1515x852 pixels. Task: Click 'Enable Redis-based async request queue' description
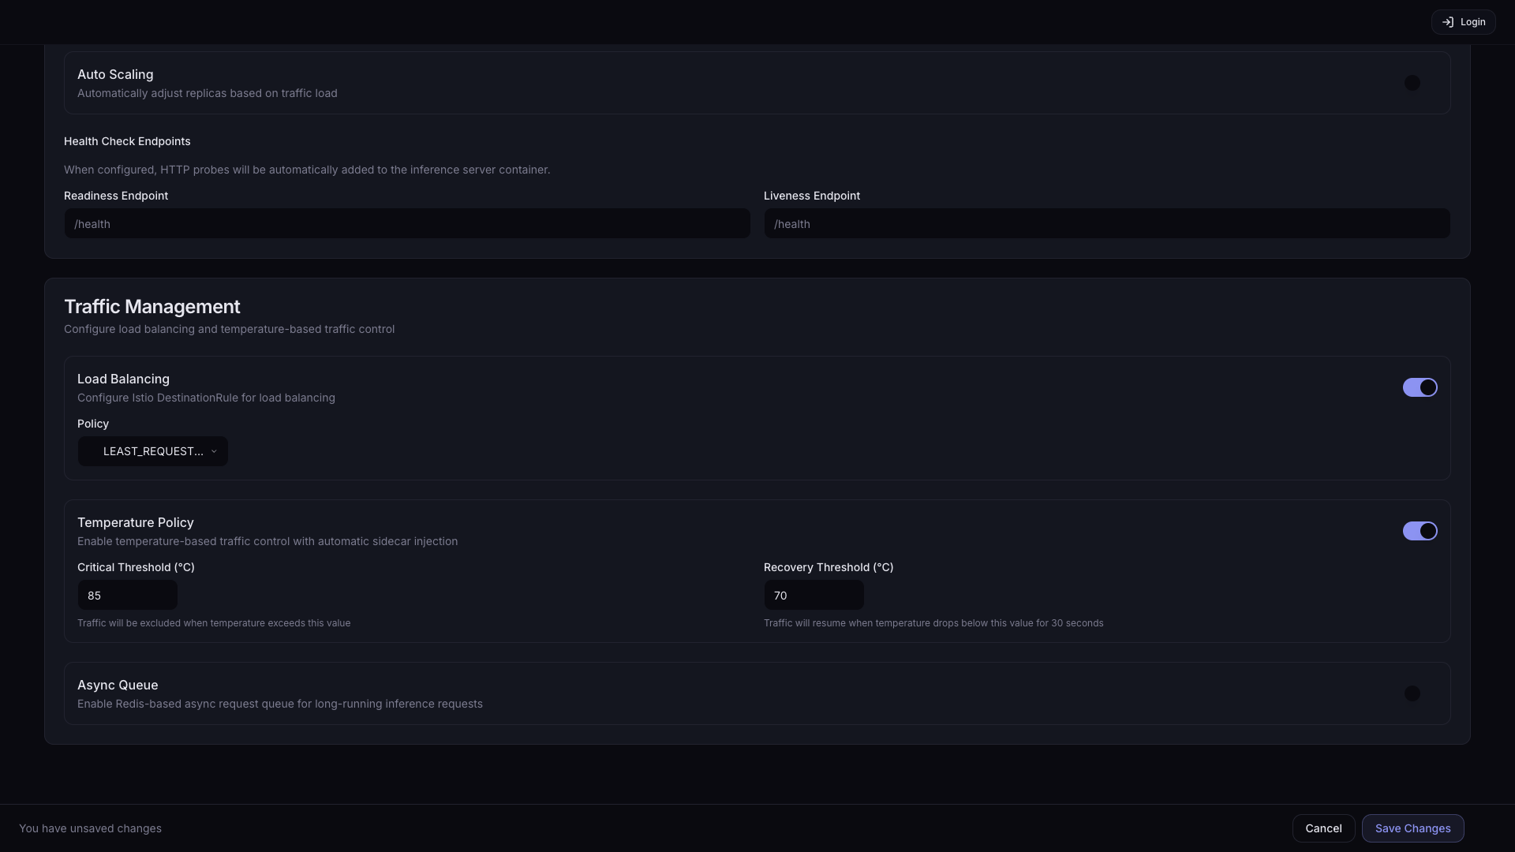280,704
